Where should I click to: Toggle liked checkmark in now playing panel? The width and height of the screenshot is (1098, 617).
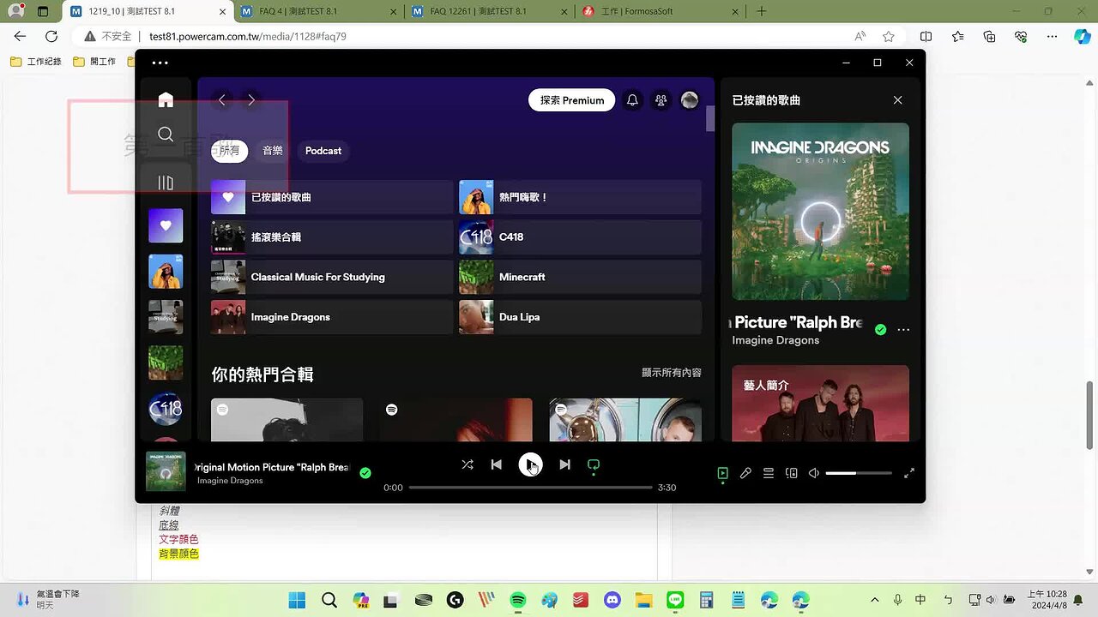tap(880, 329)
